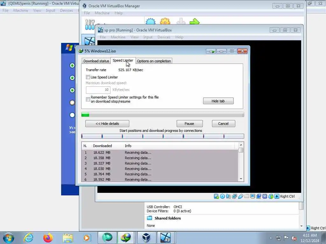This screenshot has width=326, height=244.
Task: Click green arrow button in IDM download title bar
Action: coord(211,51)
